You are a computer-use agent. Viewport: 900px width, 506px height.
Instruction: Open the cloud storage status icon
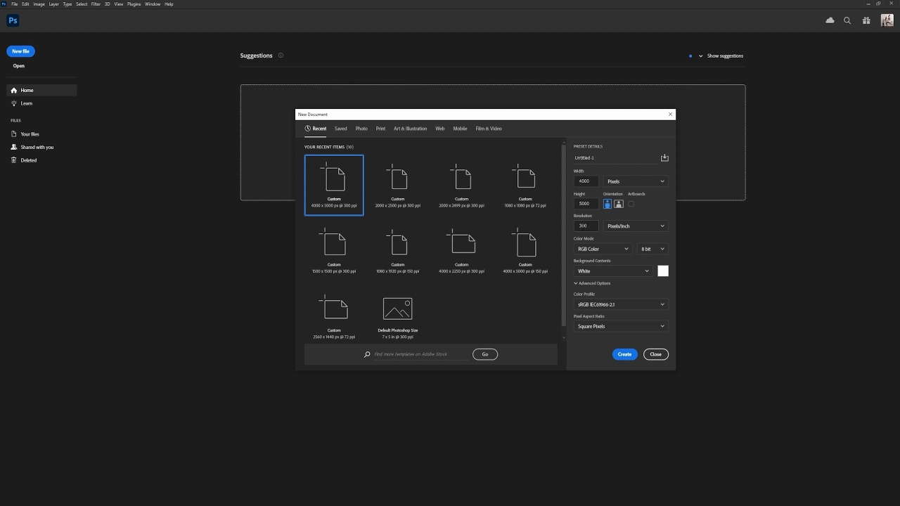pyautogui.click(x=830, y=20)
